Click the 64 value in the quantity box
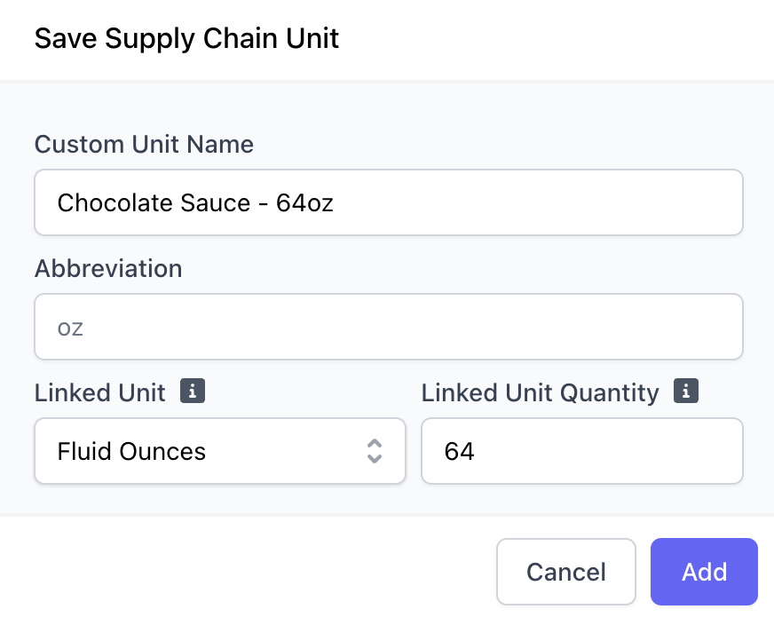This screenshot has width=774, height=625. (459, 451)
